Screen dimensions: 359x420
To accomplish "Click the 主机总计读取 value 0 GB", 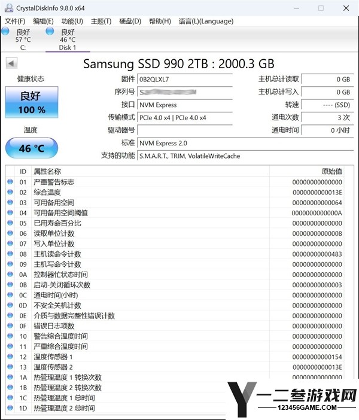I will click(x=327, y=80).
